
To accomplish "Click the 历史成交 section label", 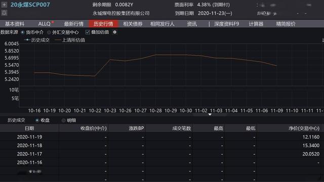I will [16, 120].
